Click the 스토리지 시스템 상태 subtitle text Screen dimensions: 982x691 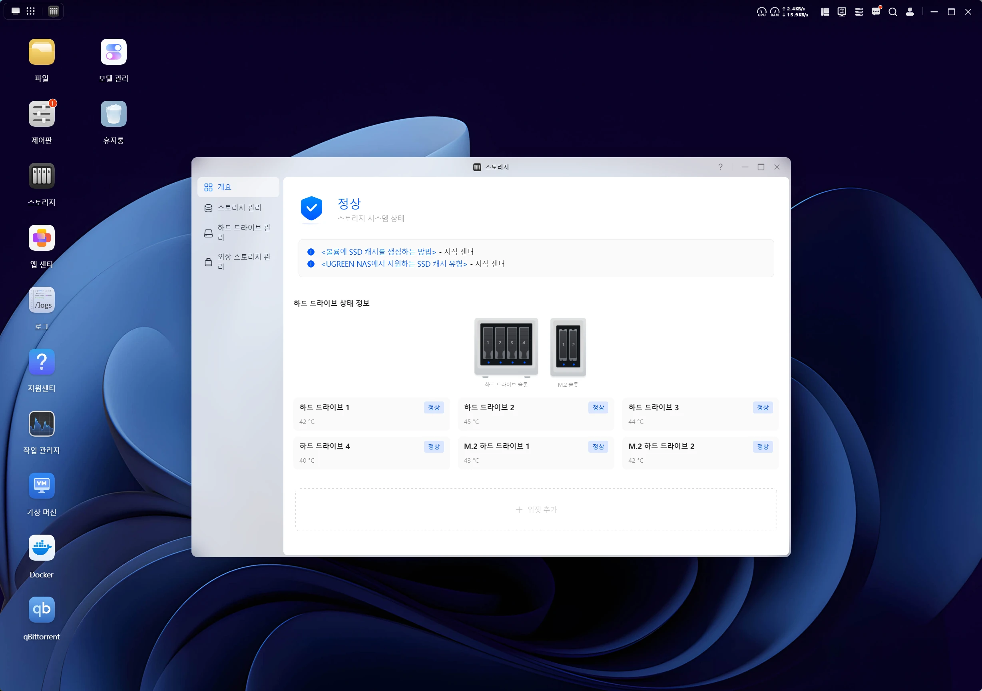coord(371,219)
